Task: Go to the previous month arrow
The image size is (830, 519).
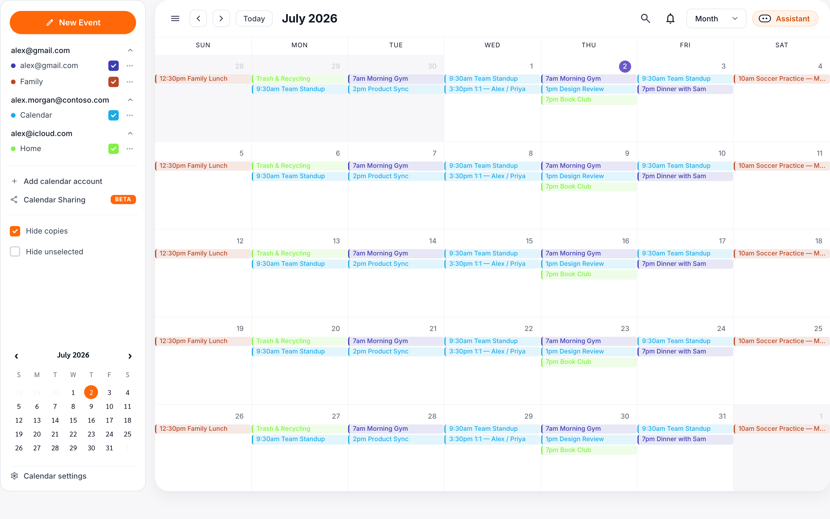Action: [x=198, y=18]
